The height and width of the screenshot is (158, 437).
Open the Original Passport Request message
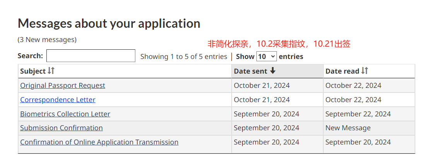click(x=63, y=86)
